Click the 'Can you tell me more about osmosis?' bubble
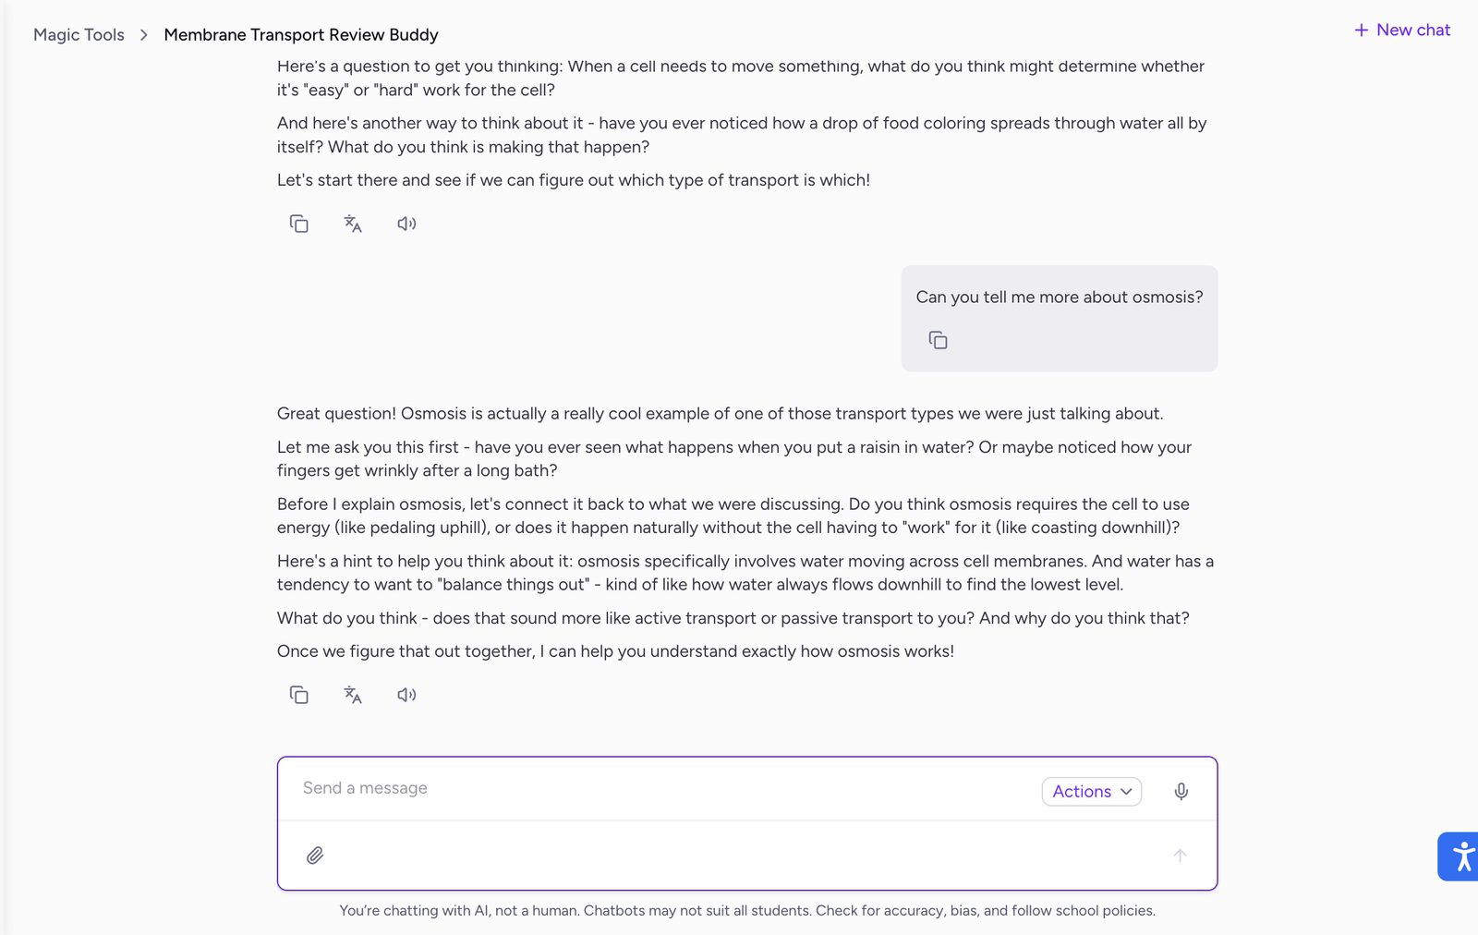This screenshot has width=1478, height=935. [x=1059, y=297]
